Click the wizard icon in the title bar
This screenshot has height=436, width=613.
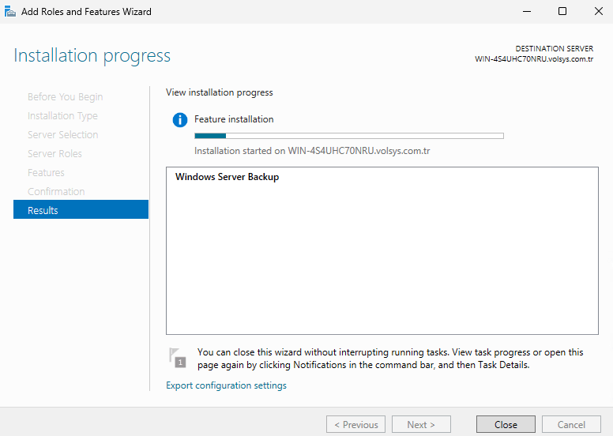point(10,12)
